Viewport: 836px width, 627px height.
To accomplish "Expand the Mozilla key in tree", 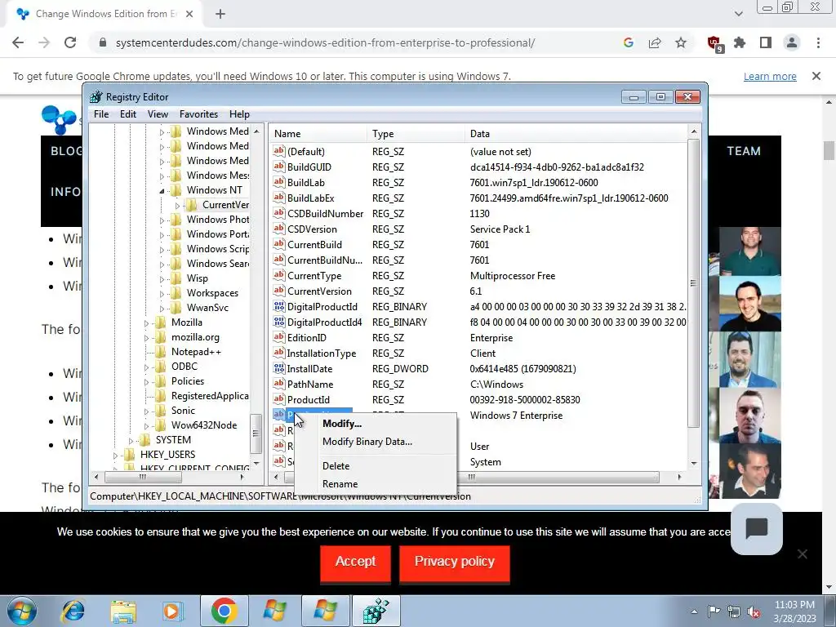I will (146, 322).
